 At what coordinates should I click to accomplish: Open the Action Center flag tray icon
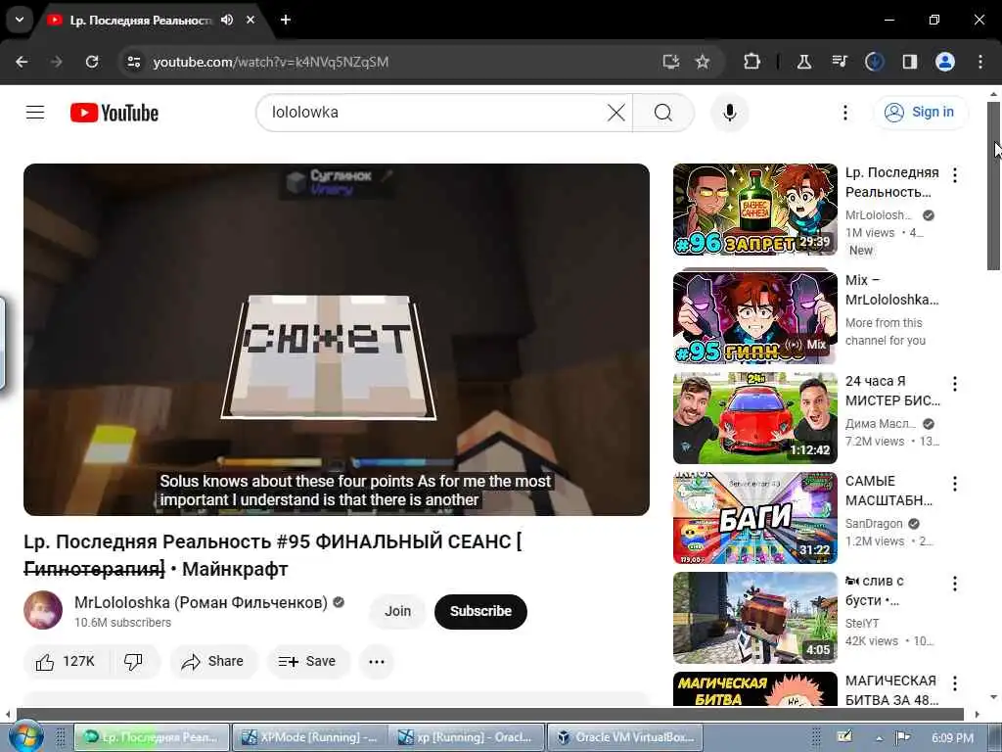click(902, 738)
